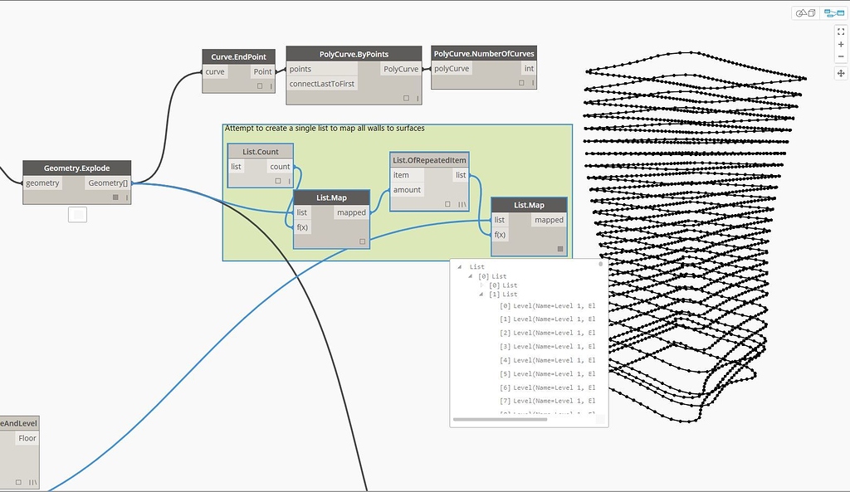Expand the [0] List entry
Screen dimensions: 850x492
(481, 285)
